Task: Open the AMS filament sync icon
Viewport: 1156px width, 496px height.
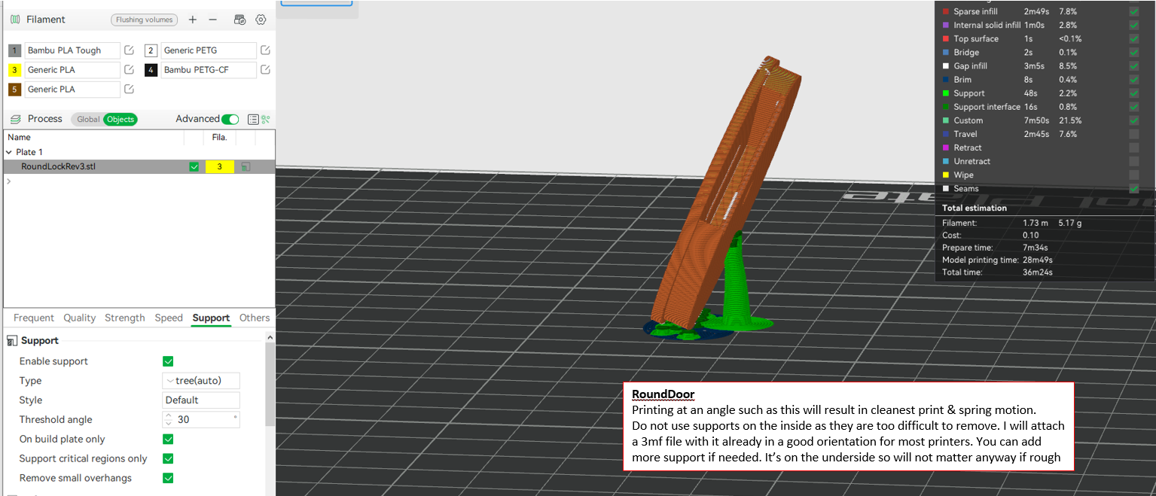Action: [x=239, y=20]
